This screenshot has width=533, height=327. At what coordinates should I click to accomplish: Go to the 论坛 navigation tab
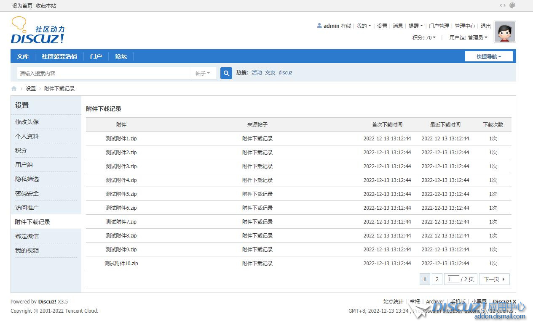pyautogui.click(x=121, y=56)
